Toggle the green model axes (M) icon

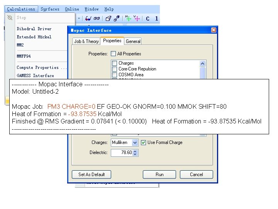(128, 18)
